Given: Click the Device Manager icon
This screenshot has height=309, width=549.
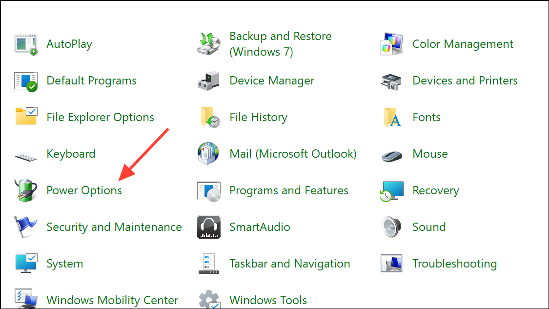Looking at the screenshot, I should (208, 81).
